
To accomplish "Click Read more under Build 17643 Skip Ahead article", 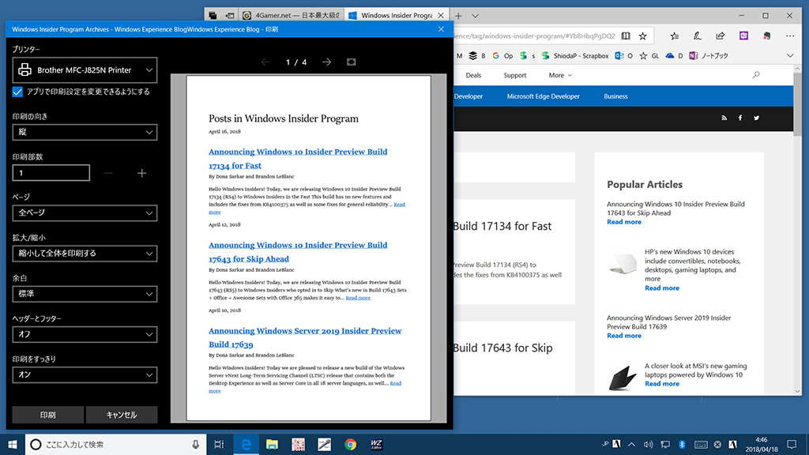I will 624,222.
